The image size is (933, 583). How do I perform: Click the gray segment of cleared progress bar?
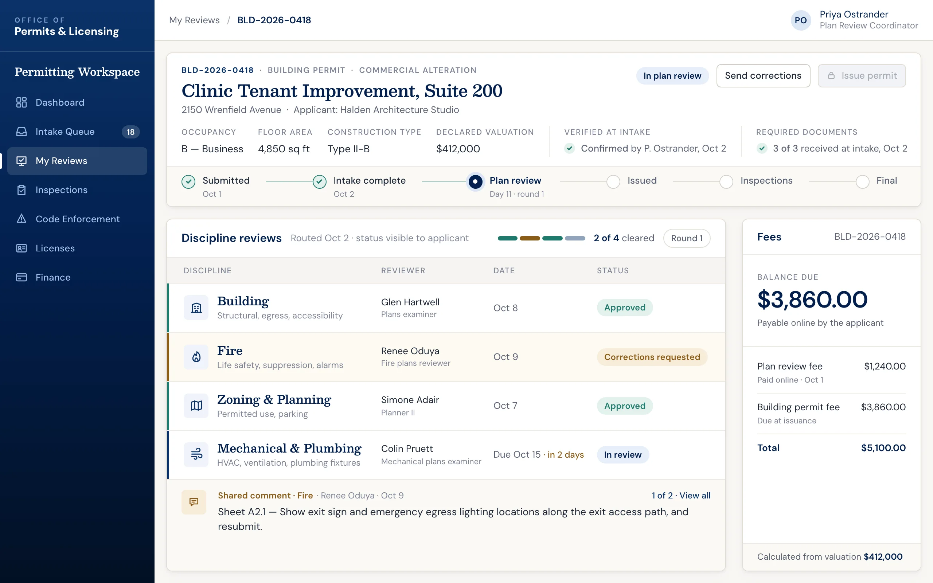(x=575, y=238)
